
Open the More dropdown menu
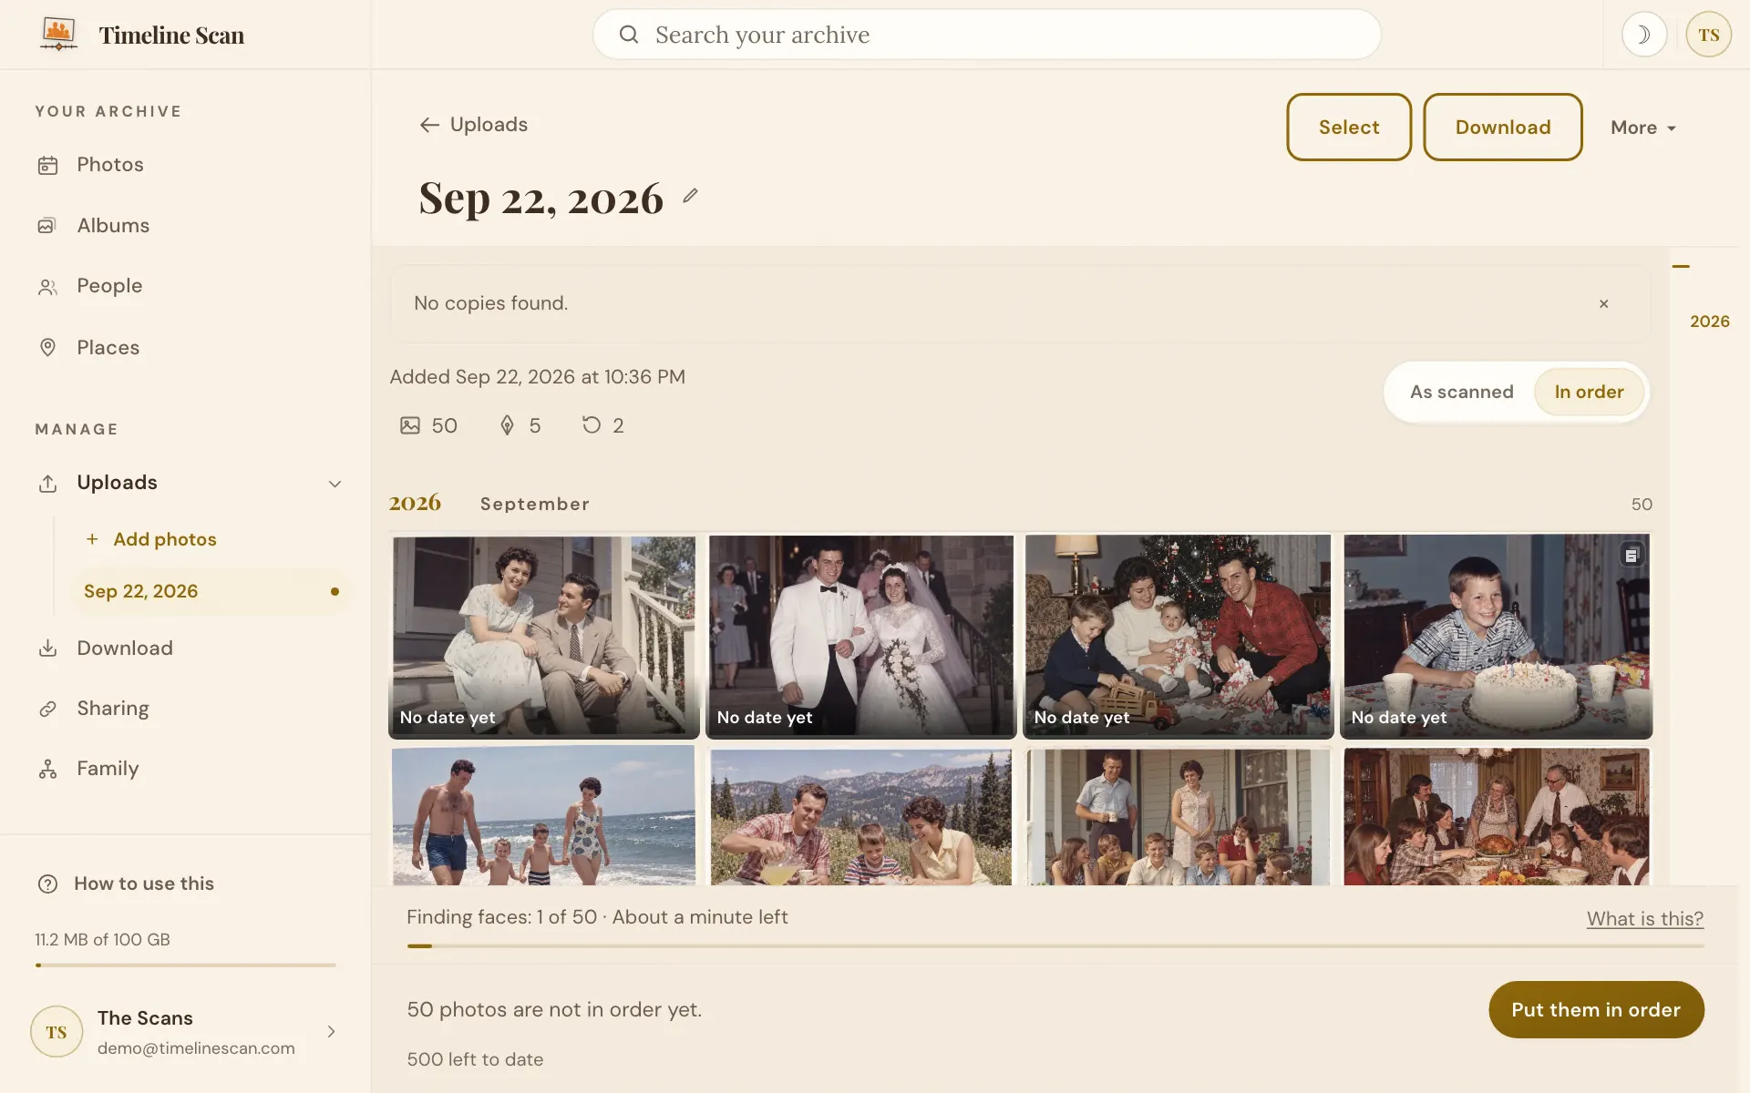click(x=1643, y=128)
